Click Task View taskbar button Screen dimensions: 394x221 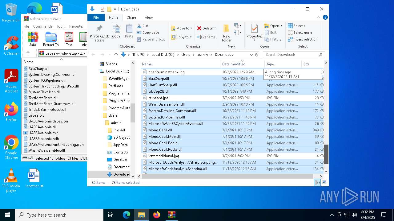tap(111, 215)
